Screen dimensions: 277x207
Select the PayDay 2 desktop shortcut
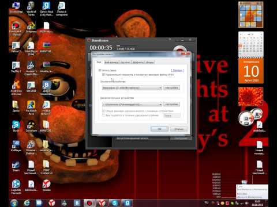point(16,67)
